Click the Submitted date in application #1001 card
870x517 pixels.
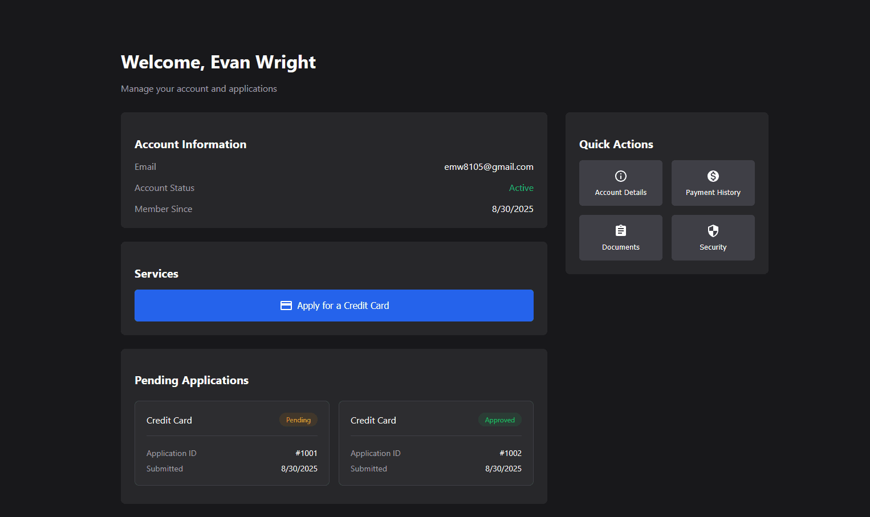[299, 469]
